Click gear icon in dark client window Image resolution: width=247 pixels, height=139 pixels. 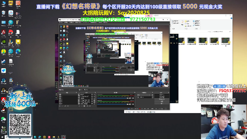[x=177, y=102]
